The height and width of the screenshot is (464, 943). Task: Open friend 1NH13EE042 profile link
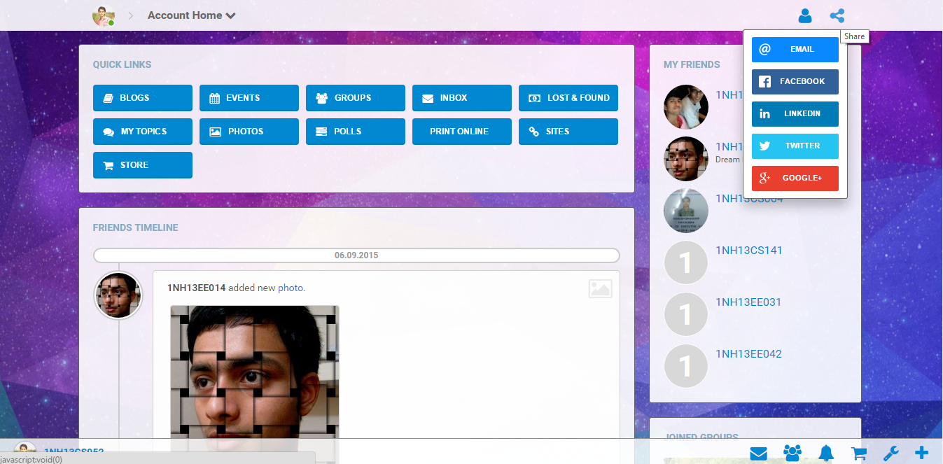(x=748, y=354)
